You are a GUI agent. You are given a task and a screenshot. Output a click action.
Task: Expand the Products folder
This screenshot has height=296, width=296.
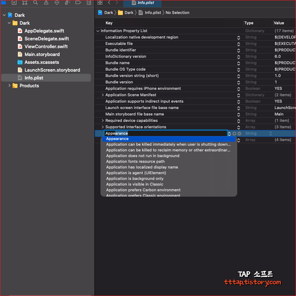(9, 86)
